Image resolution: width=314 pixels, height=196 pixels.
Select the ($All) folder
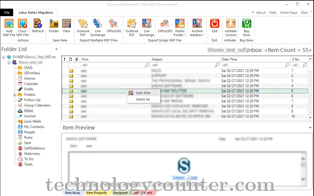28,68
